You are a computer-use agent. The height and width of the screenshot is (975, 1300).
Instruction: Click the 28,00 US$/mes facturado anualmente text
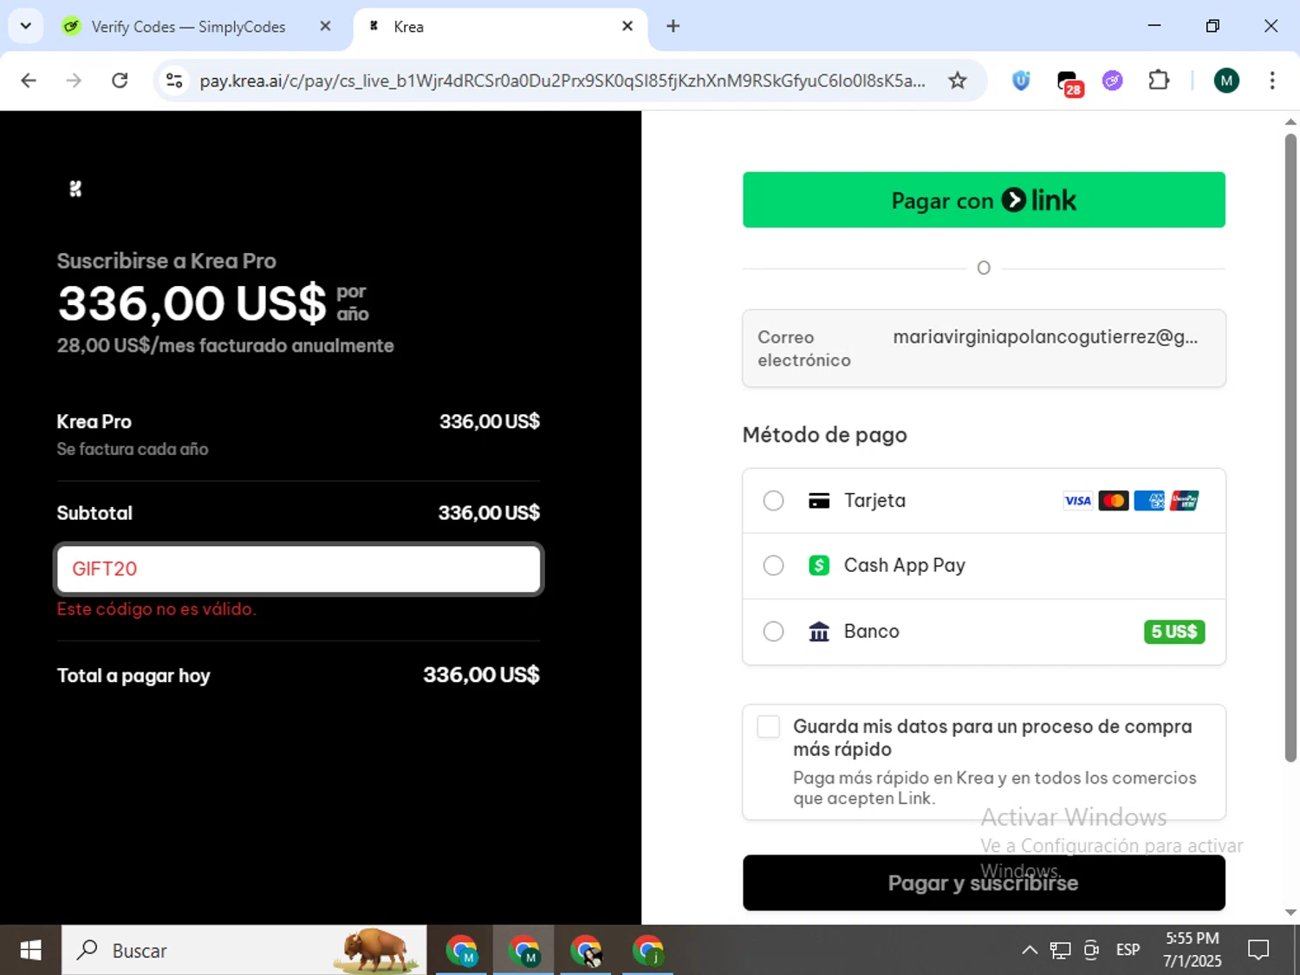225,346
